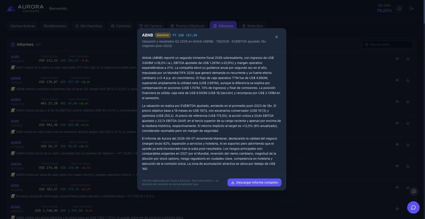Click the AAPL ticker link
Viewport: 425px width, 219px height.
(x=15, y=57)
